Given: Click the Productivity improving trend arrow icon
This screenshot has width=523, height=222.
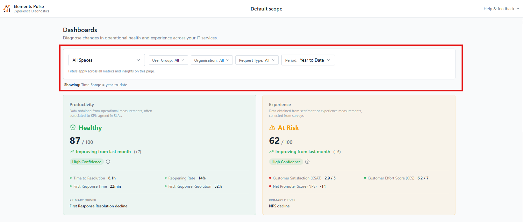Looking at the screenshot, I should [72, 152].
